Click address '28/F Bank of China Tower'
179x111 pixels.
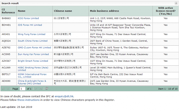[x=119, y=42]
